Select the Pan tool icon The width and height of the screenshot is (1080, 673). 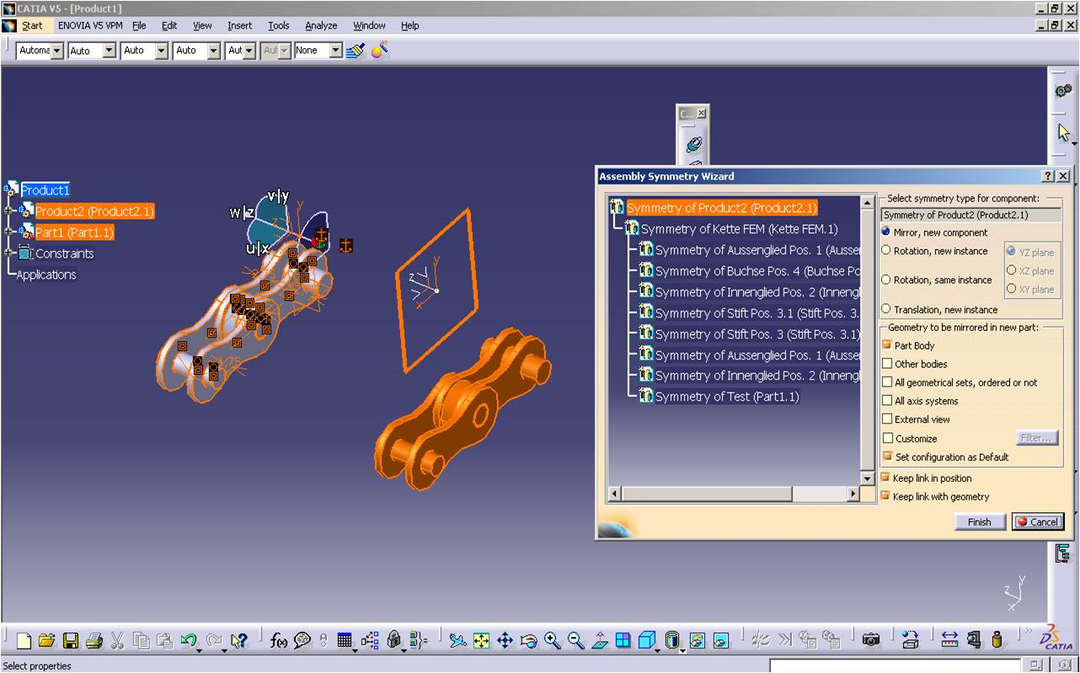click(505, 641)
